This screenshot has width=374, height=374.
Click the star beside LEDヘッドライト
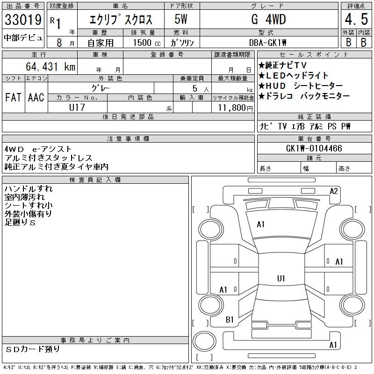point(261,75)
